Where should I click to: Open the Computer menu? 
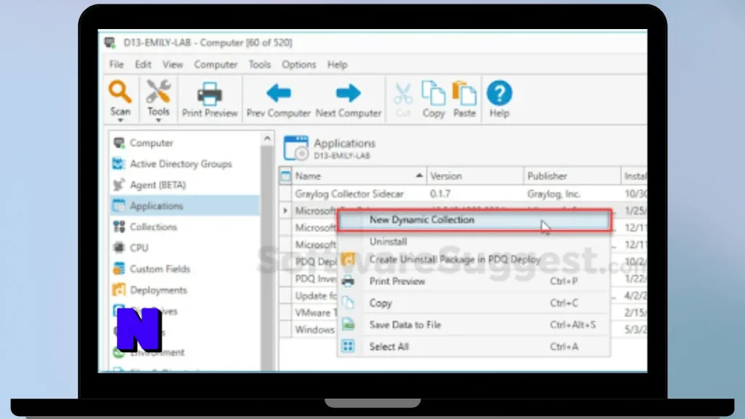(x=215, y=65)
